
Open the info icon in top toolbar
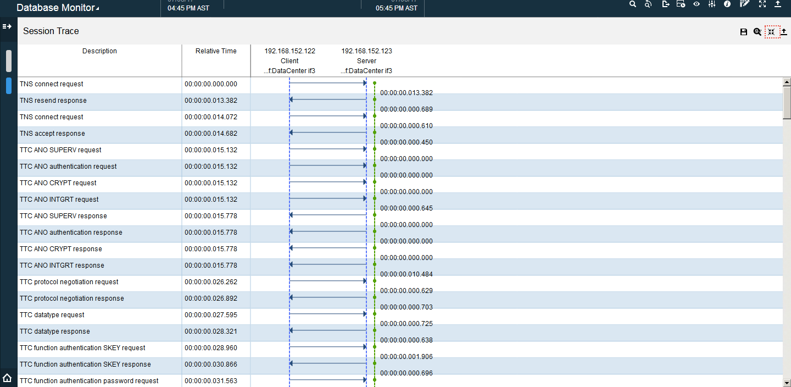click(727, 4)
